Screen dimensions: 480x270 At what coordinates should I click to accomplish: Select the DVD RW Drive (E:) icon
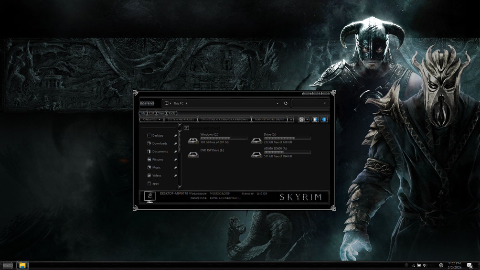point(193,154)
